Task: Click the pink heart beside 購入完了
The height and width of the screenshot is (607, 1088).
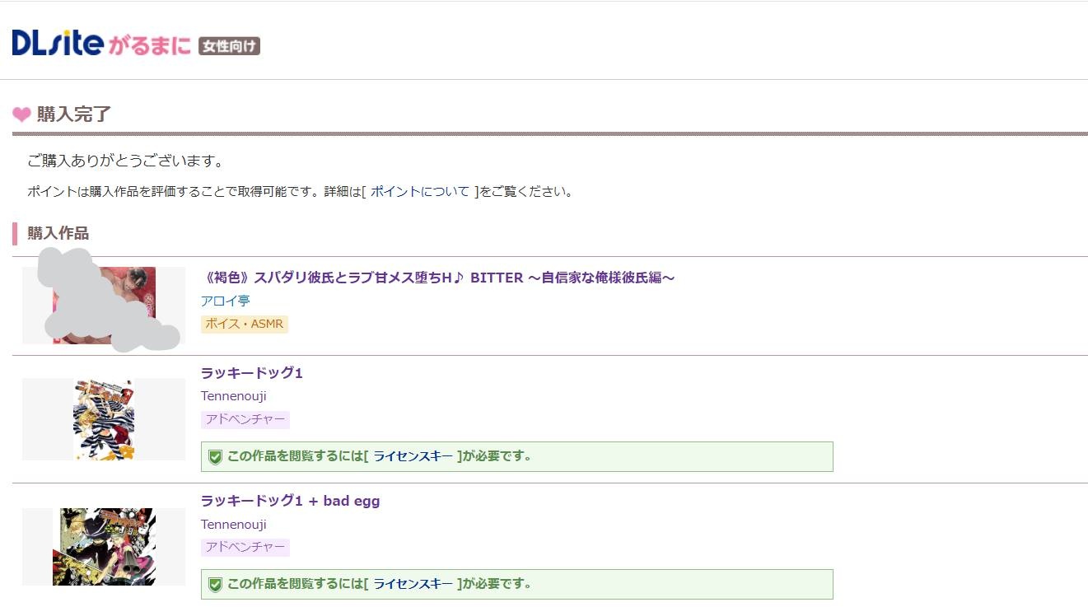Action: (21, 114)
